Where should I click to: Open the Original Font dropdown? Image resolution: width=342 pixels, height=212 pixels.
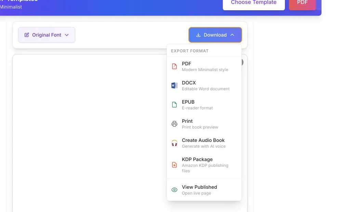(x=47, y=35)
